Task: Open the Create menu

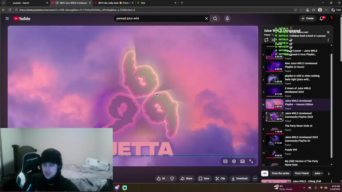Action: click(x=308, y=18)
